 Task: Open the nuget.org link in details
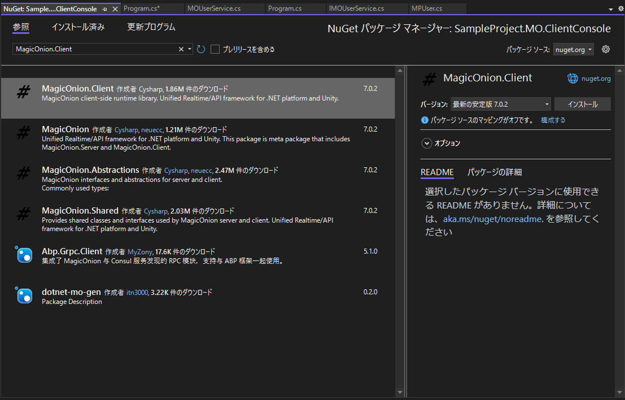tap(596, 79)
